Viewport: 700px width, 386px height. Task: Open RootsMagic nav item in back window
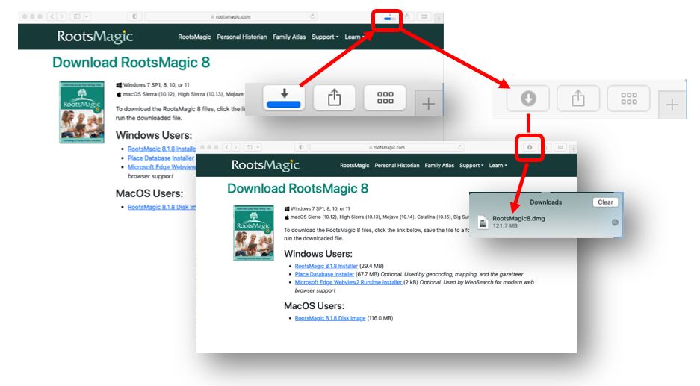pos(194,37)
